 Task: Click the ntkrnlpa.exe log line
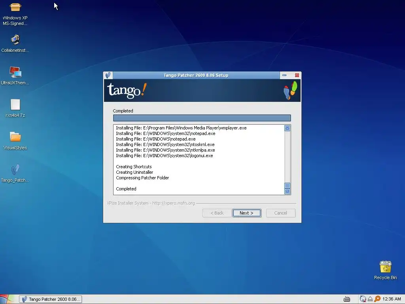pos(166,150)
